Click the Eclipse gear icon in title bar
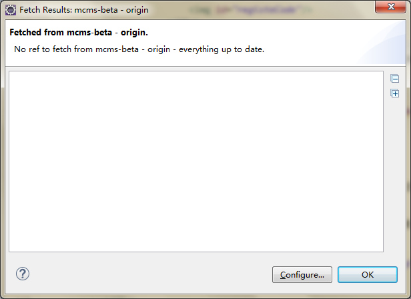Image resolution: width=411 pixels, height=299 pixels. [11, 10]
